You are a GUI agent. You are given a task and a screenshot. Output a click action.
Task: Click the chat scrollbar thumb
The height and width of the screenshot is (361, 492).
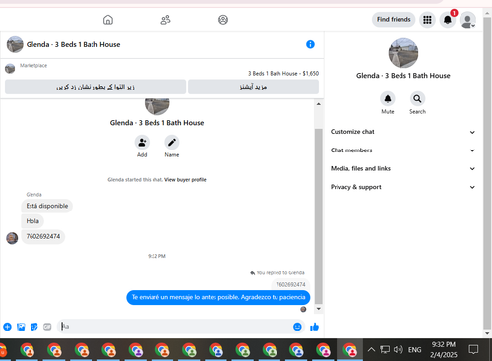(x=319, y=216)
